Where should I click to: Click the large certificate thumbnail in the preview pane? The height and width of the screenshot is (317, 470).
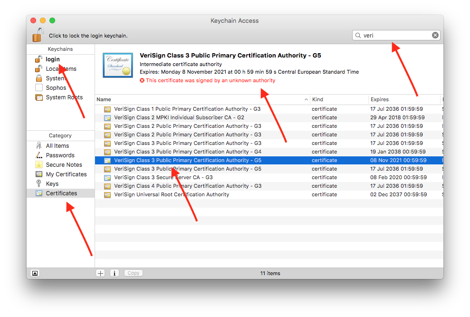118,66
